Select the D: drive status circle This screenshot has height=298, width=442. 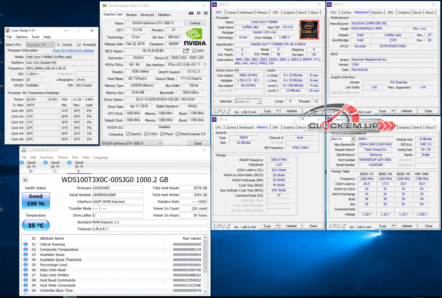(x=22, y=162)
